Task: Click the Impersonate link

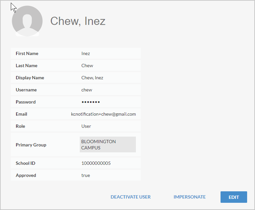Action: pos(190,197)
